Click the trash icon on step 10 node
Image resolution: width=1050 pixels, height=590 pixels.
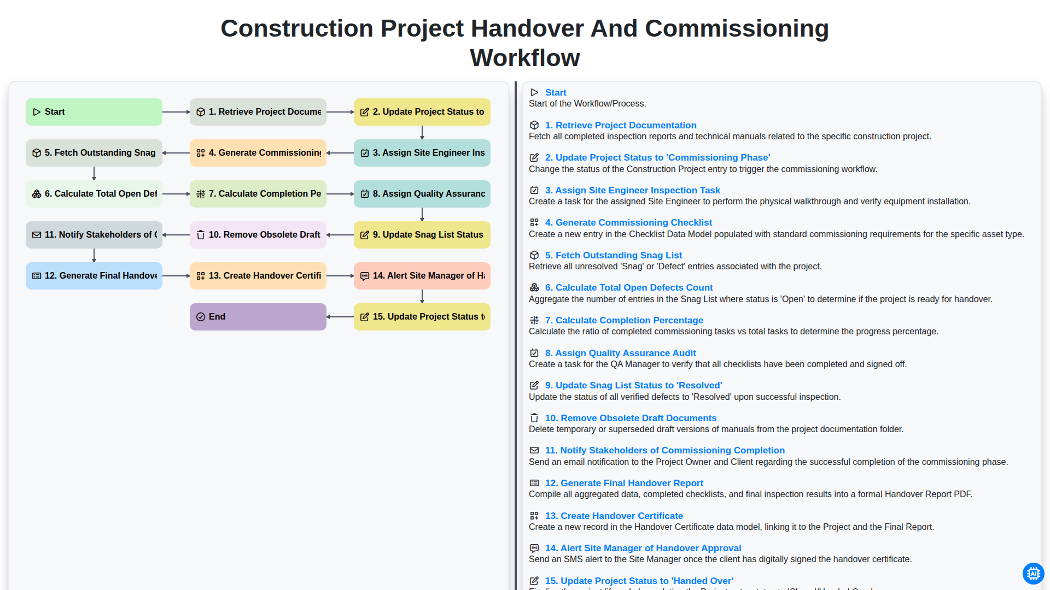(x=201, y=235)
